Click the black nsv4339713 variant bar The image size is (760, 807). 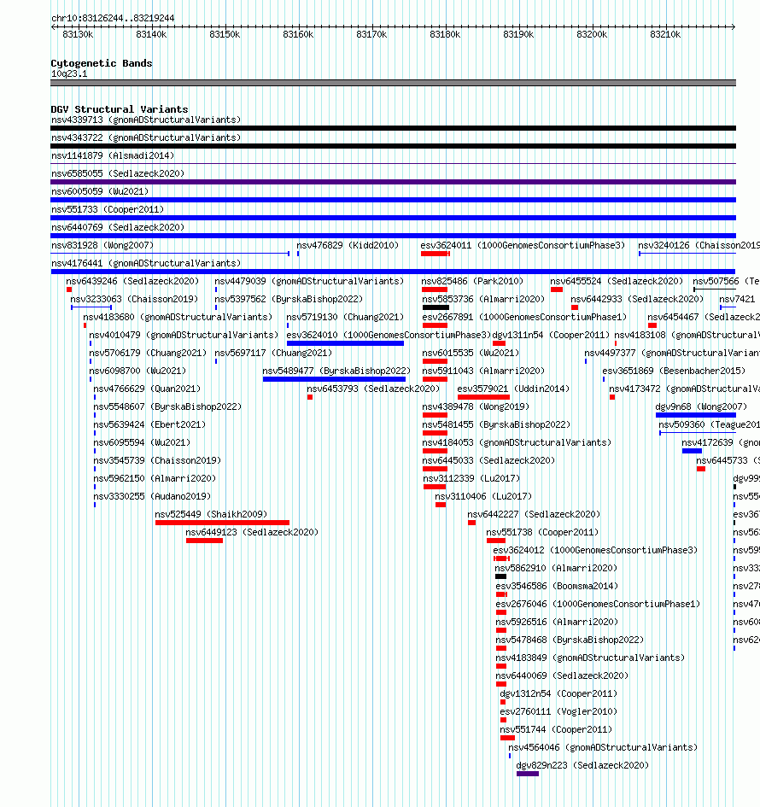(x=393, y=128)
